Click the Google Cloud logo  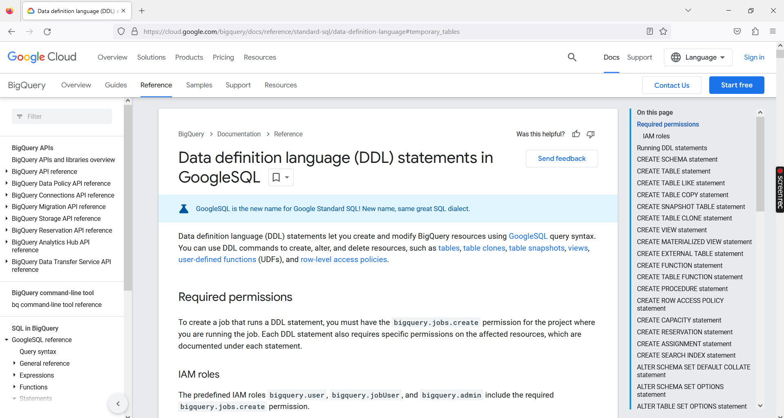click(x=42, y=57)
